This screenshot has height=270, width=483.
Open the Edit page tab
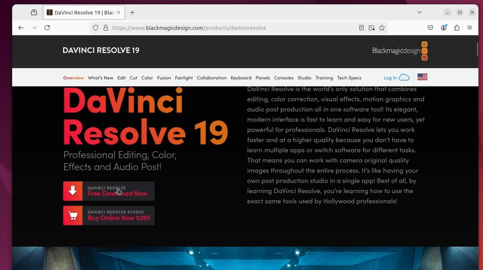point(121,78)
